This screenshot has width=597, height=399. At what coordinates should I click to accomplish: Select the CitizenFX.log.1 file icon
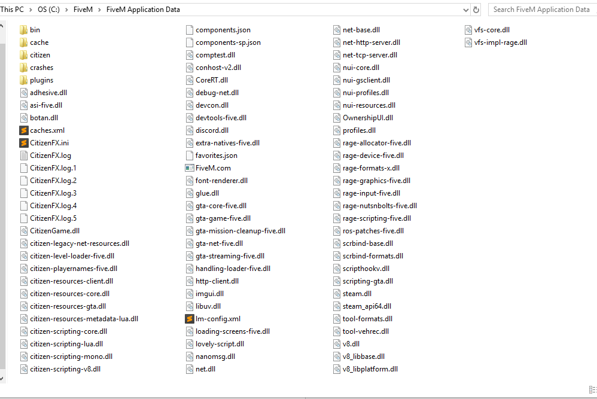pyautogui.click(x=23, y=168)
